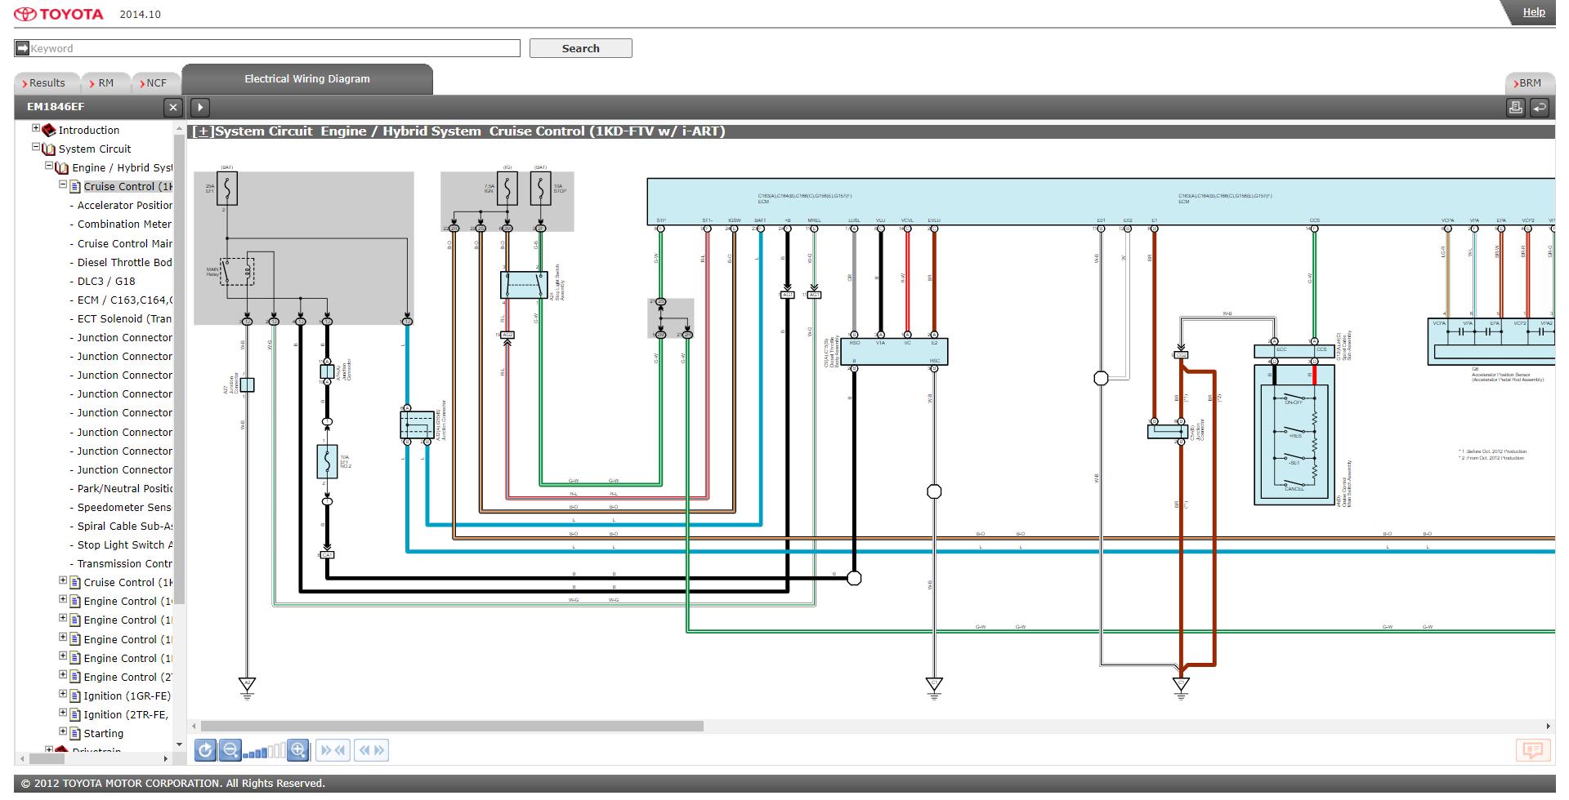The width and height of the screenshot is (1569, 800).
Task: Select the Accelerator Position tree item
Action: click(x=125, y=206)
